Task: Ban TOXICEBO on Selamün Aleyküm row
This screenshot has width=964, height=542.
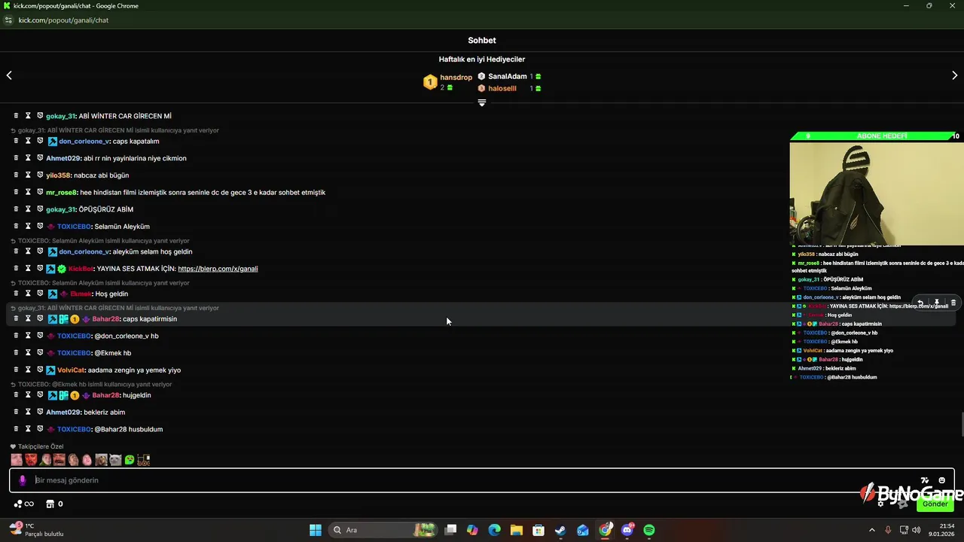Action: [x=40, y=226]
